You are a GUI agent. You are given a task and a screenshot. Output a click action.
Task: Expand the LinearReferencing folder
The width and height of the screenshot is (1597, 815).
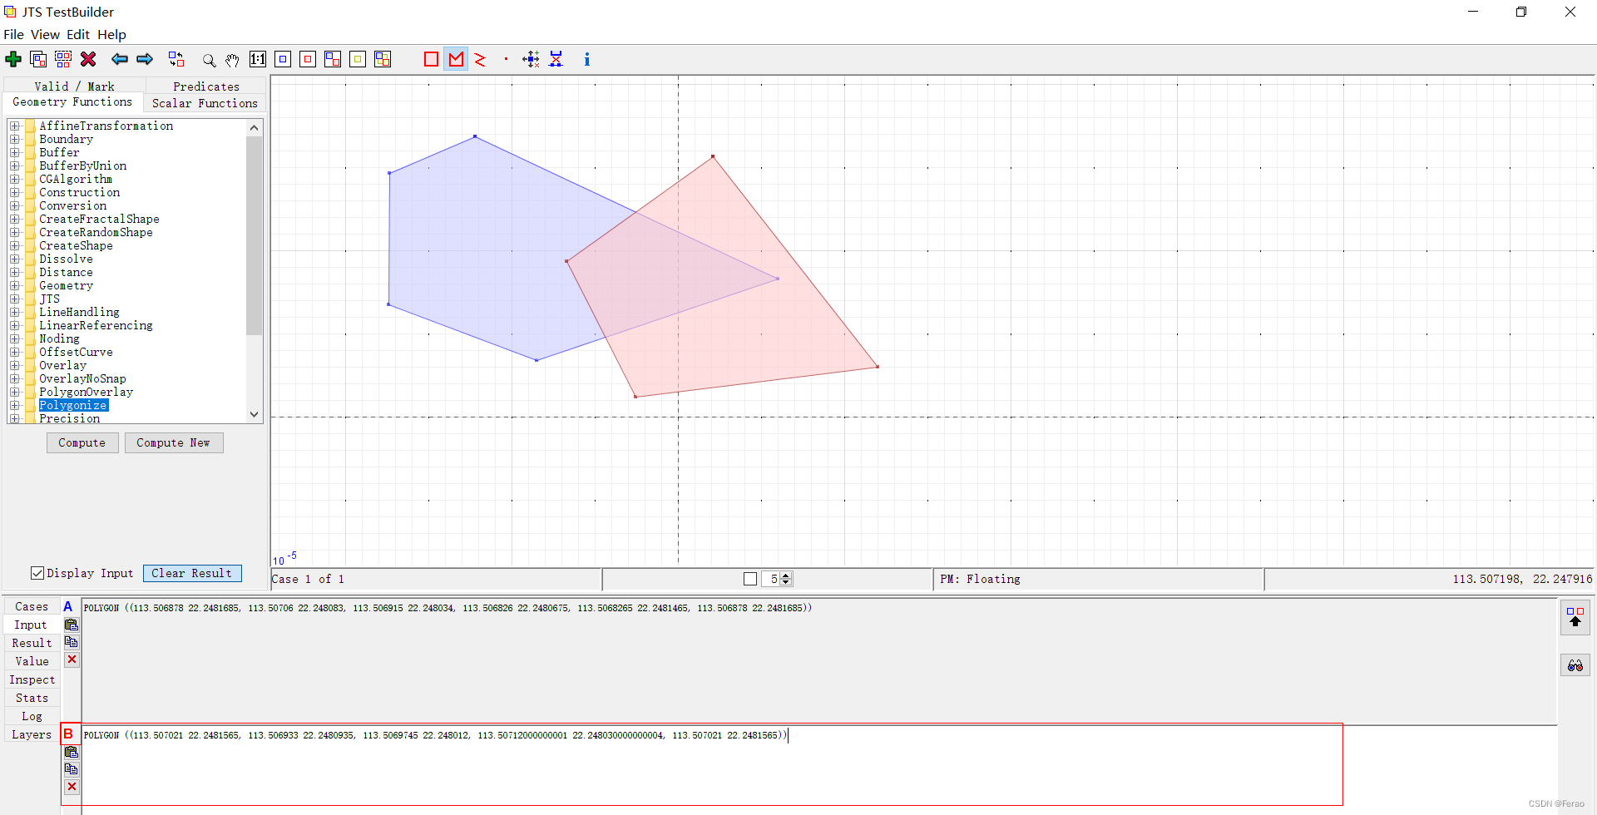pyautogui.click(x=15, y=325)
